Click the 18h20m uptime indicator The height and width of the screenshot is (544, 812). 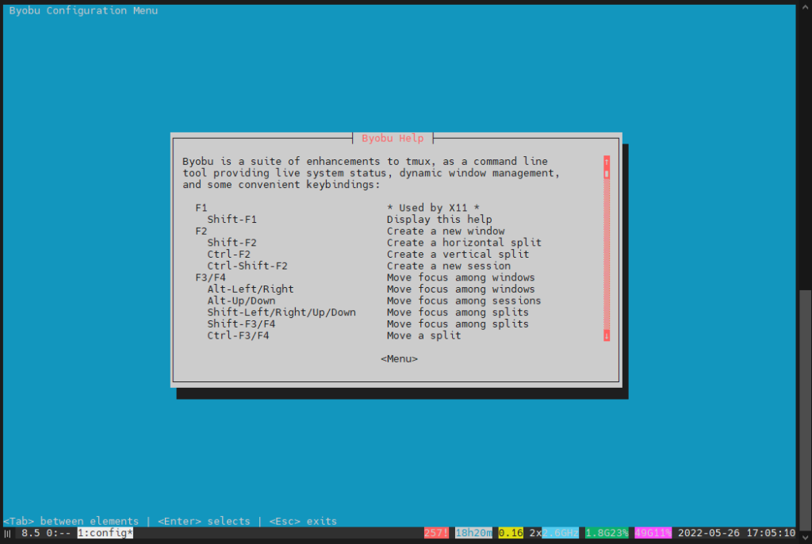coord(473,532)
